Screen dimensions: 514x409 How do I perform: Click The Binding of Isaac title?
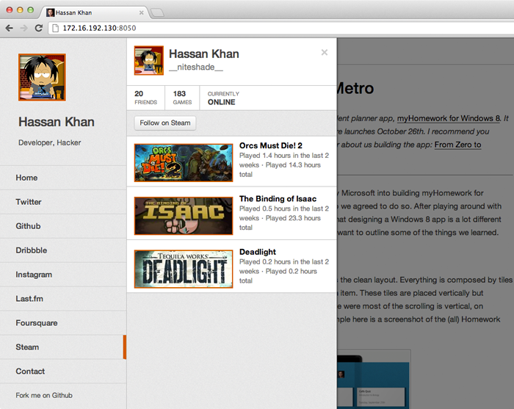click(x=278, y=198)
